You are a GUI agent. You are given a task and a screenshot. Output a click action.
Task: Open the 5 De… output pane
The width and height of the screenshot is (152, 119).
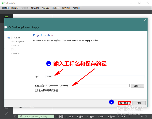[101, 117]
